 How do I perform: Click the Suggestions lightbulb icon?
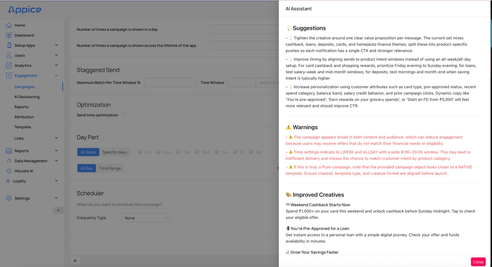click(288, 28)
